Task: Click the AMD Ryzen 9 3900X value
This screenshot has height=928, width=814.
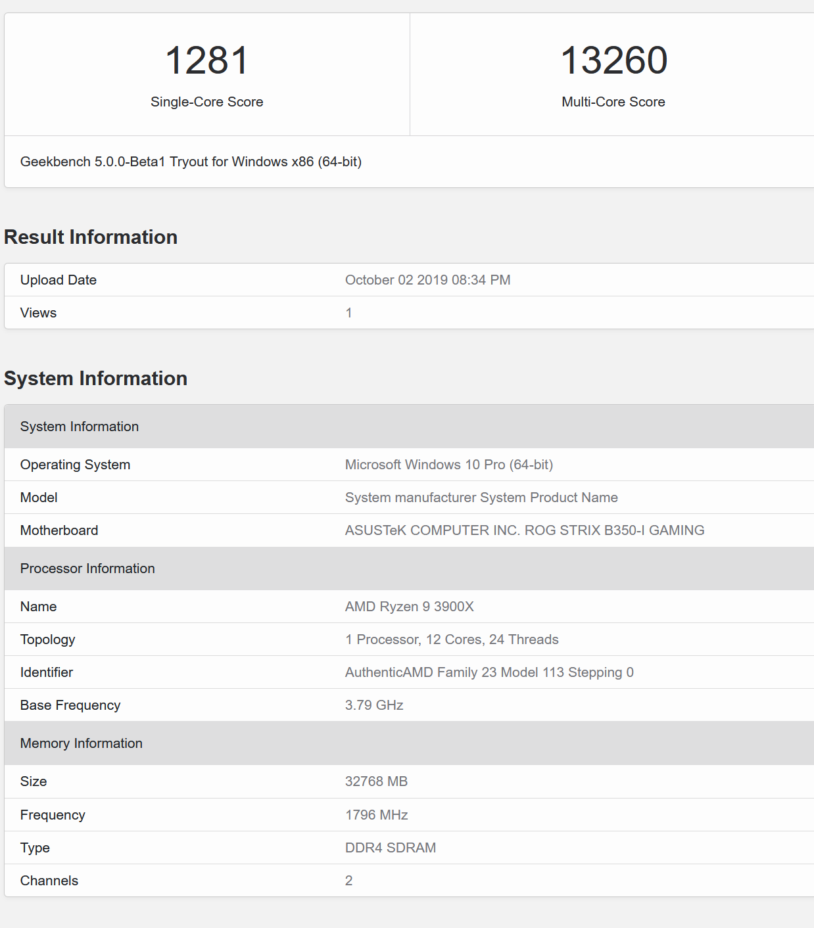Action: (x=410, y=607)
